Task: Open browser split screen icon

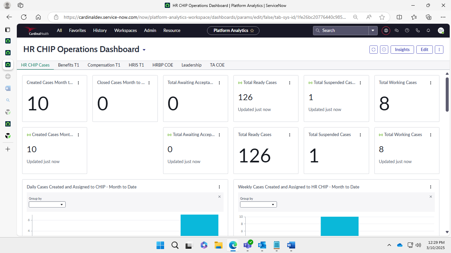Action: click(x=399, y=17)
